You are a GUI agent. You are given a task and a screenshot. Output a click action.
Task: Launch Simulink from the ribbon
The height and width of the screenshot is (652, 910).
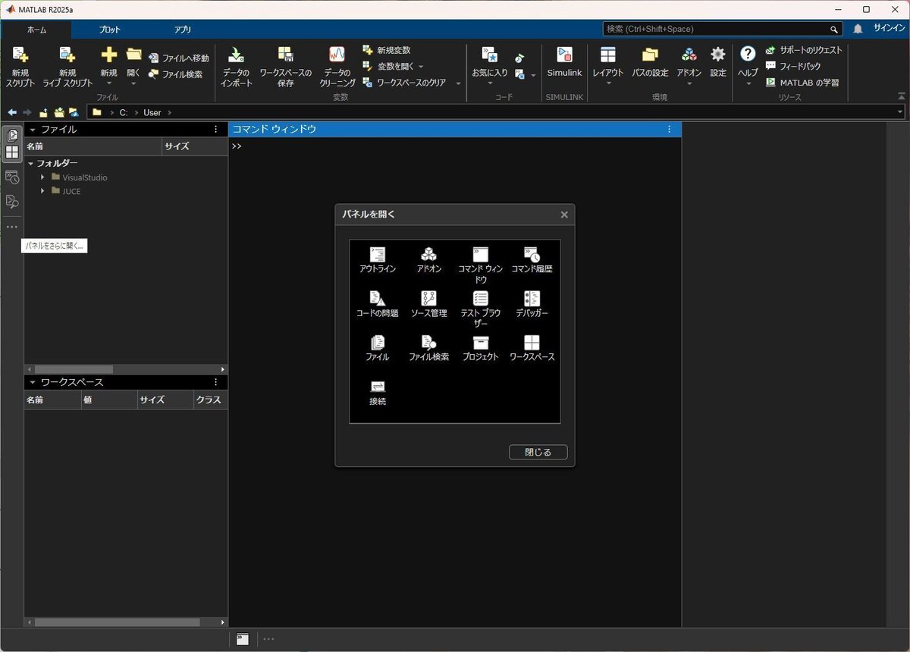(x=564, y=62)
